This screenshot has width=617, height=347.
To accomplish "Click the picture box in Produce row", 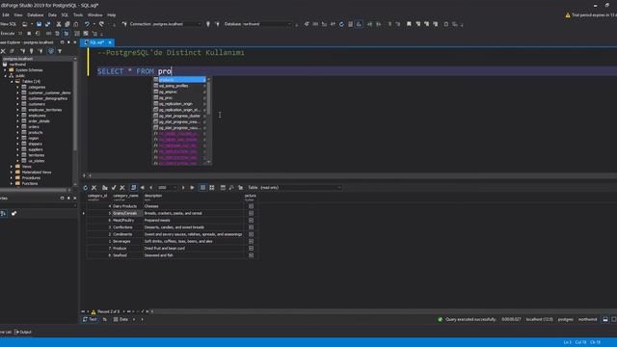I will tap(251, 249).
